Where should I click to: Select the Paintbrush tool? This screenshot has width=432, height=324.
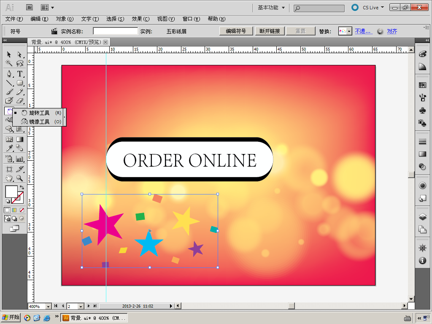click(x=9, y=92)
